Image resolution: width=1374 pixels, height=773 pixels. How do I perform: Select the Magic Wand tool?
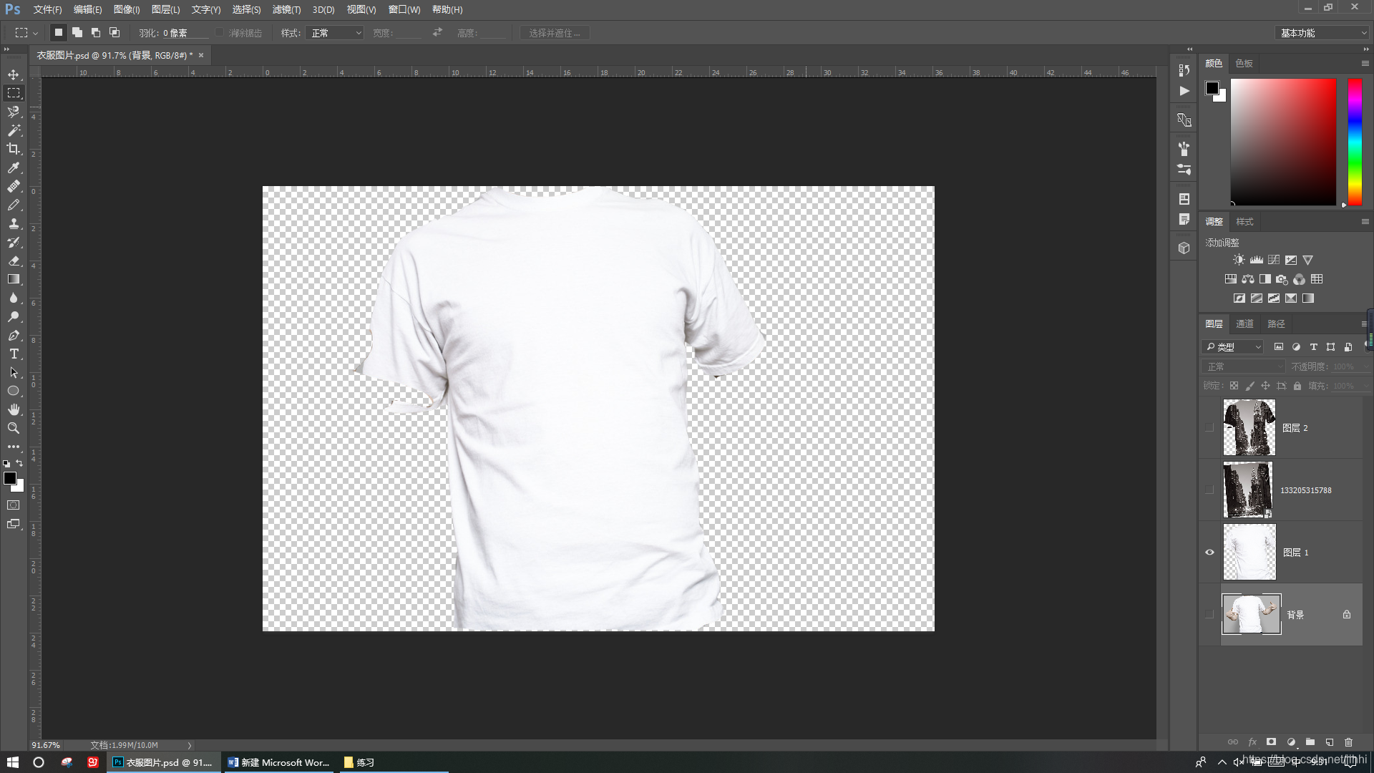coord(14,130)
